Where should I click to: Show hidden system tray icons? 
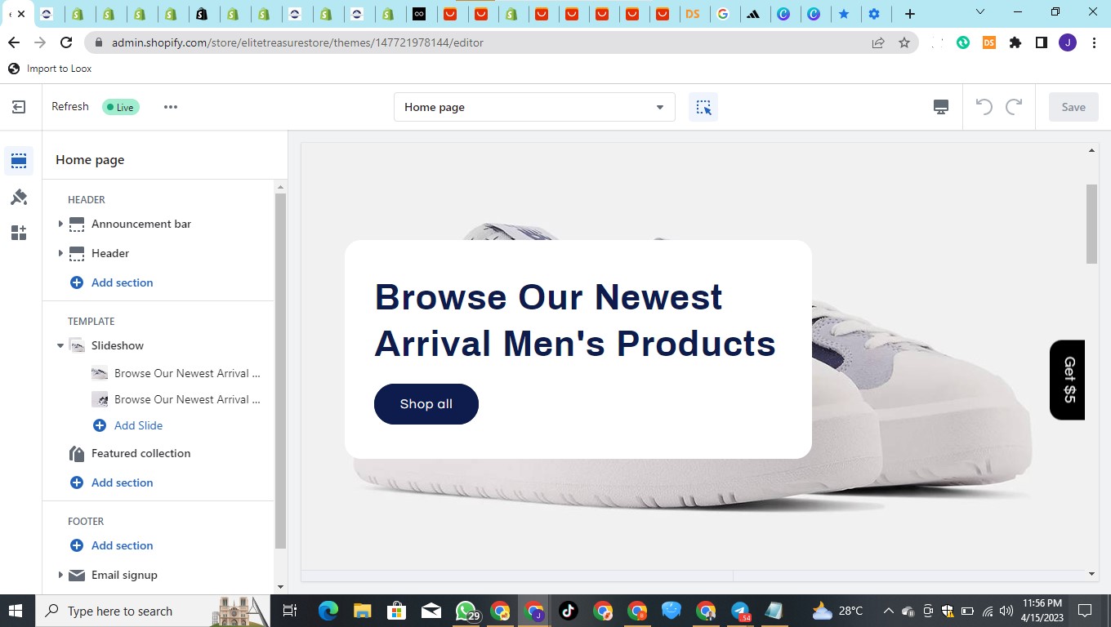tap(888, 611)
